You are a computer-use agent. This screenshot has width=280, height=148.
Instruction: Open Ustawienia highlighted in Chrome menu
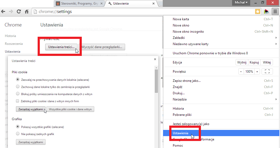click(x=222, y=133)
